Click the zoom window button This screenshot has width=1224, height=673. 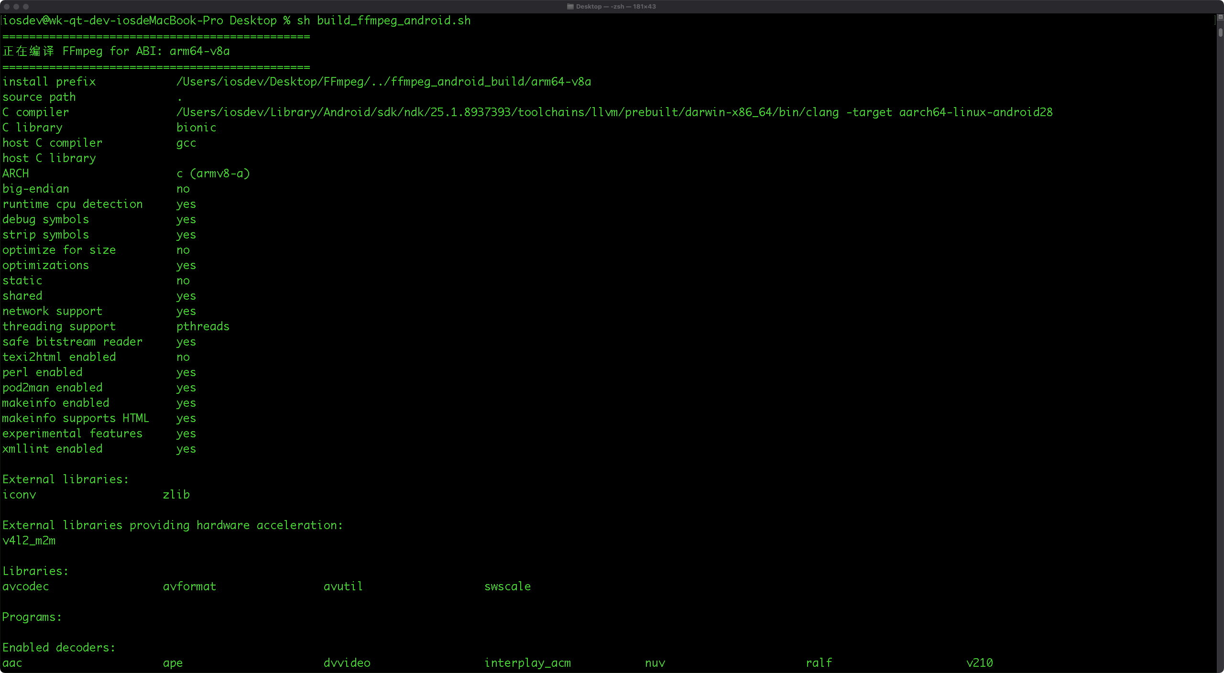click(26, 7)
